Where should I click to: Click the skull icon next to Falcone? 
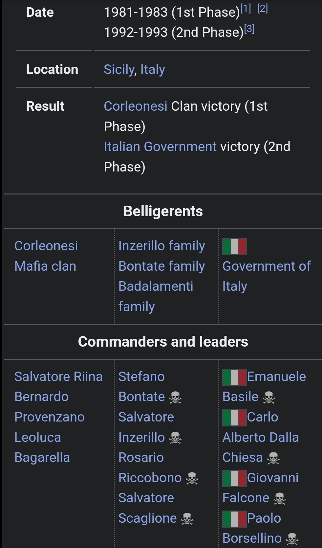pos(280,499)
